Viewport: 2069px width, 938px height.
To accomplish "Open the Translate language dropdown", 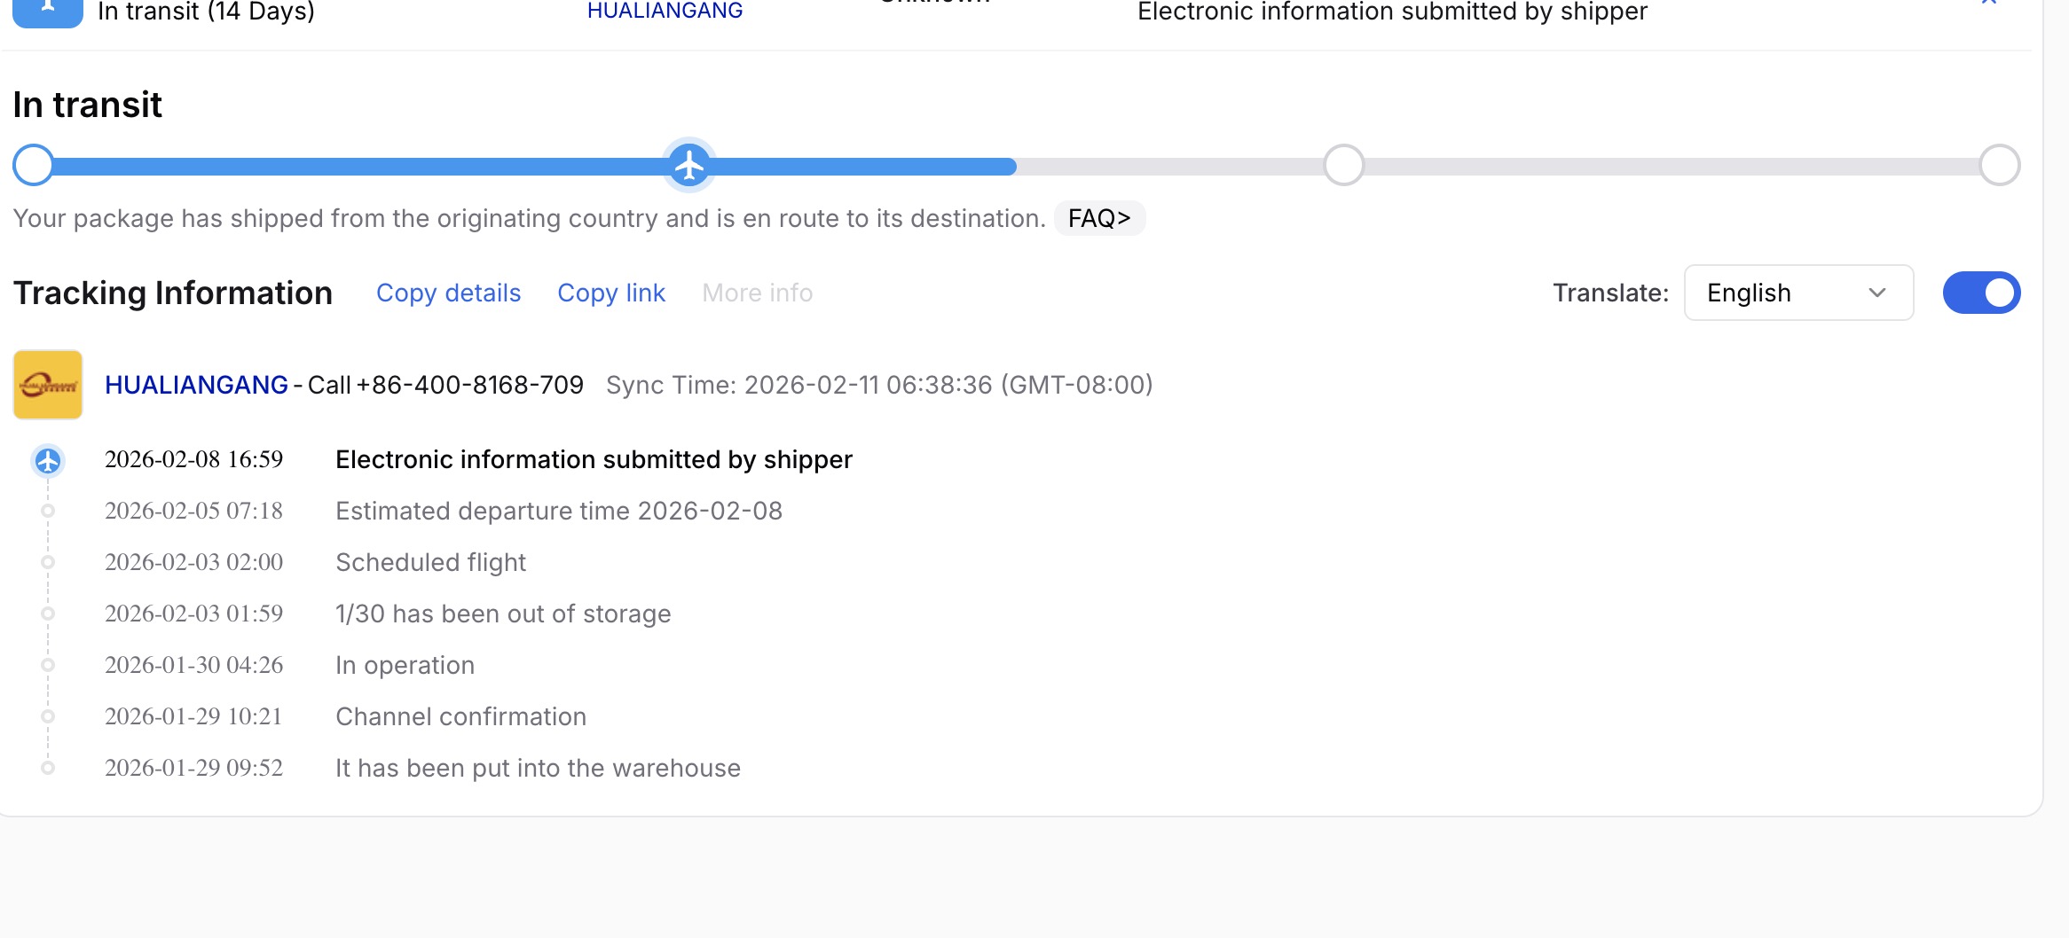I will coord(1798,293).
